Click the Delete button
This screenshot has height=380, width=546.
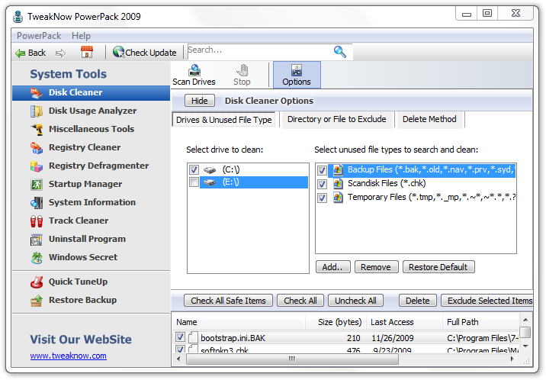[x=418, y=301]
